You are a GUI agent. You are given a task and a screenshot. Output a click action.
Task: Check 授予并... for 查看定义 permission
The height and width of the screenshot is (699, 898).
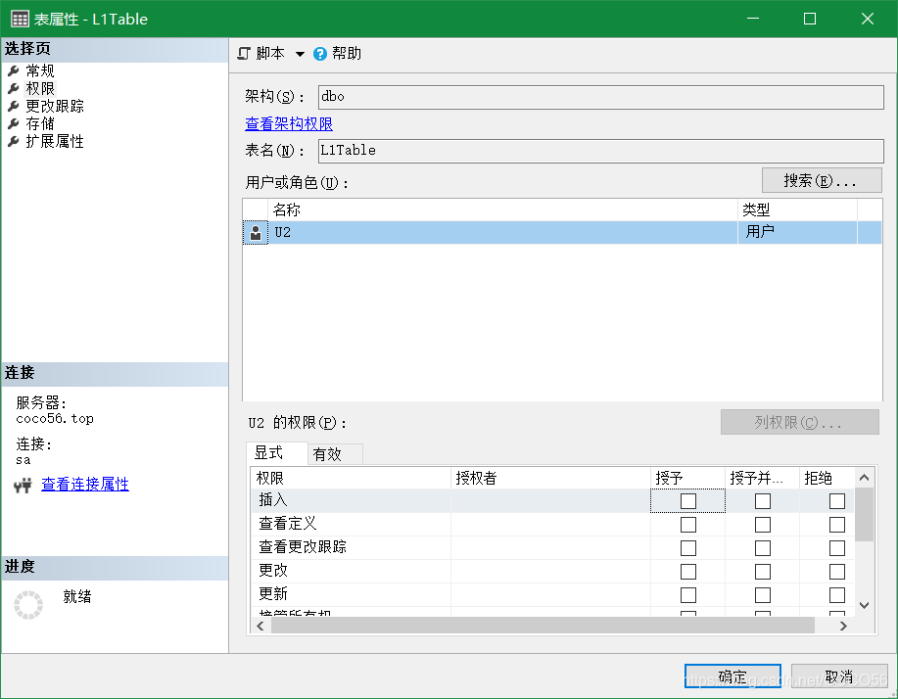click(x=762, y=525)
